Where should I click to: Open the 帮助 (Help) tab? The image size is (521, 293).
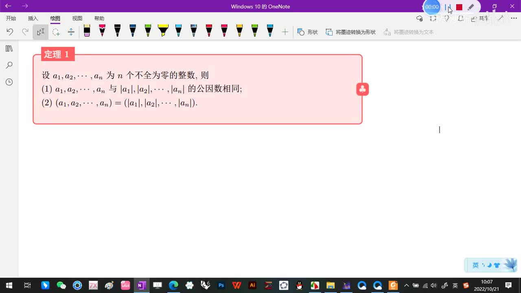tap(99, 18)
